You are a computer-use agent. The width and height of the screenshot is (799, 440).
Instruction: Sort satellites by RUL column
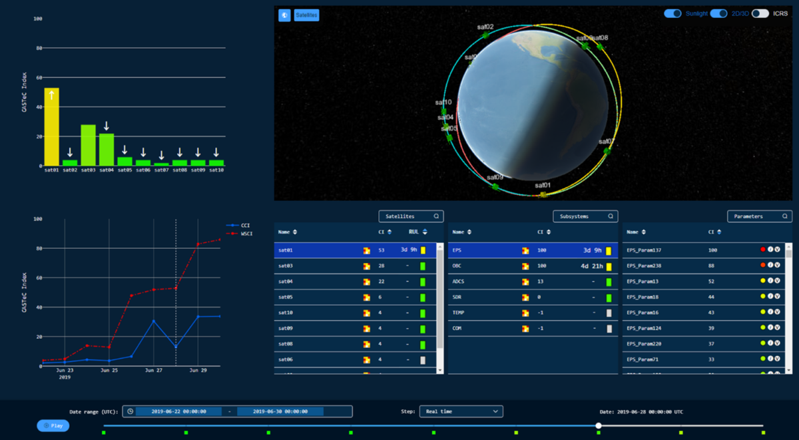pos(424,232)
